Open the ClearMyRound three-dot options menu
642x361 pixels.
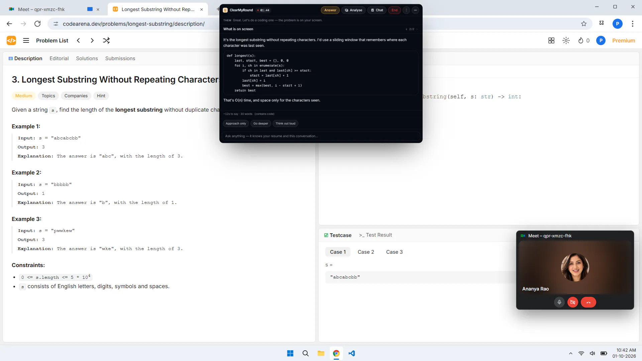pyautogui.click(x=406, y=10)
